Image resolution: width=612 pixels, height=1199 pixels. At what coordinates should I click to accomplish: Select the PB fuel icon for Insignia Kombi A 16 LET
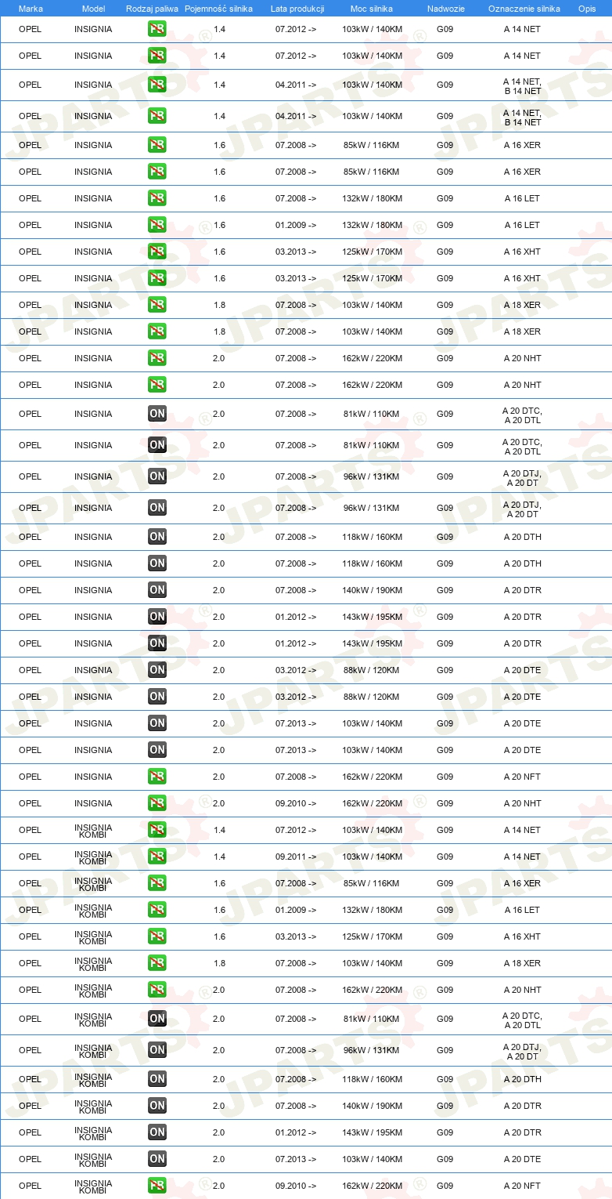pyautogui.click(x=157, y=910)
